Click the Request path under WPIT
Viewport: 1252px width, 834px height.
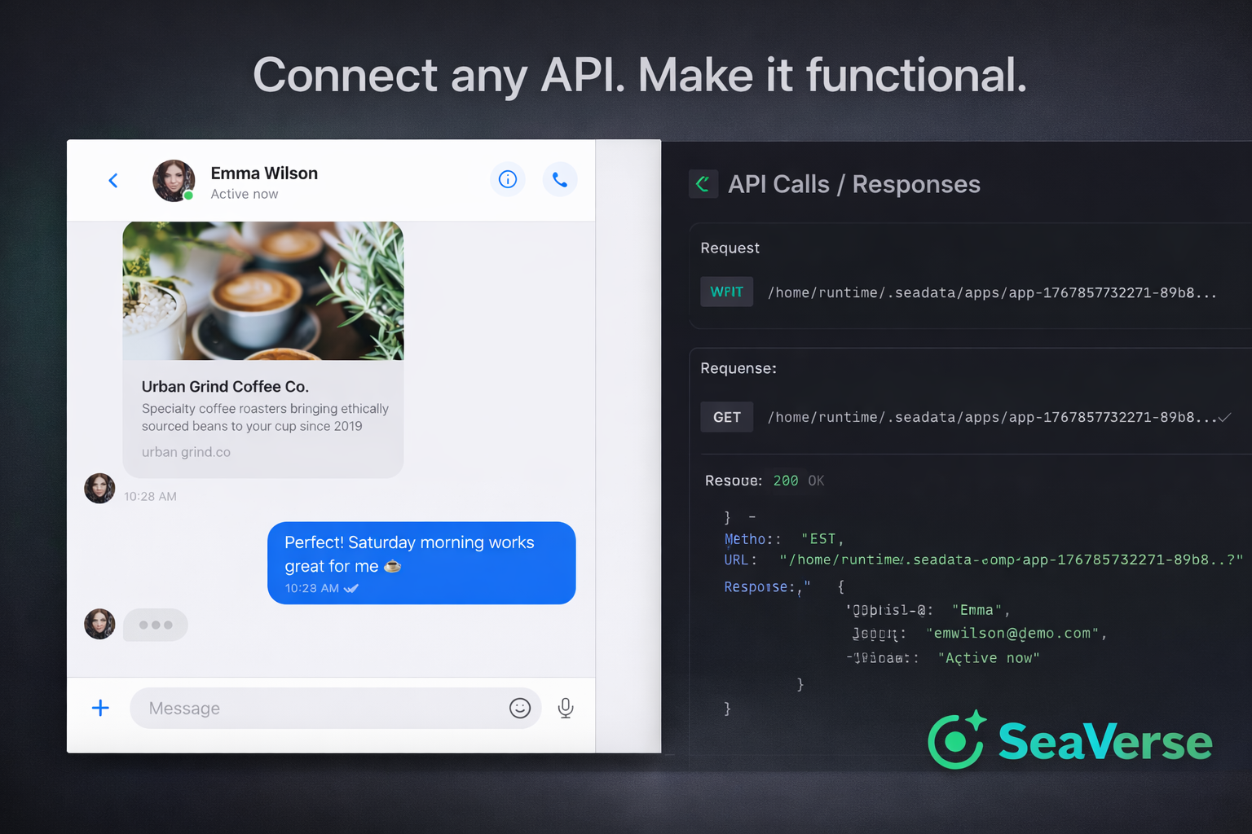click(x=992, y=292)
